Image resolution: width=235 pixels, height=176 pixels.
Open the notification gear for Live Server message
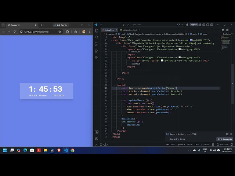[227, 134]
